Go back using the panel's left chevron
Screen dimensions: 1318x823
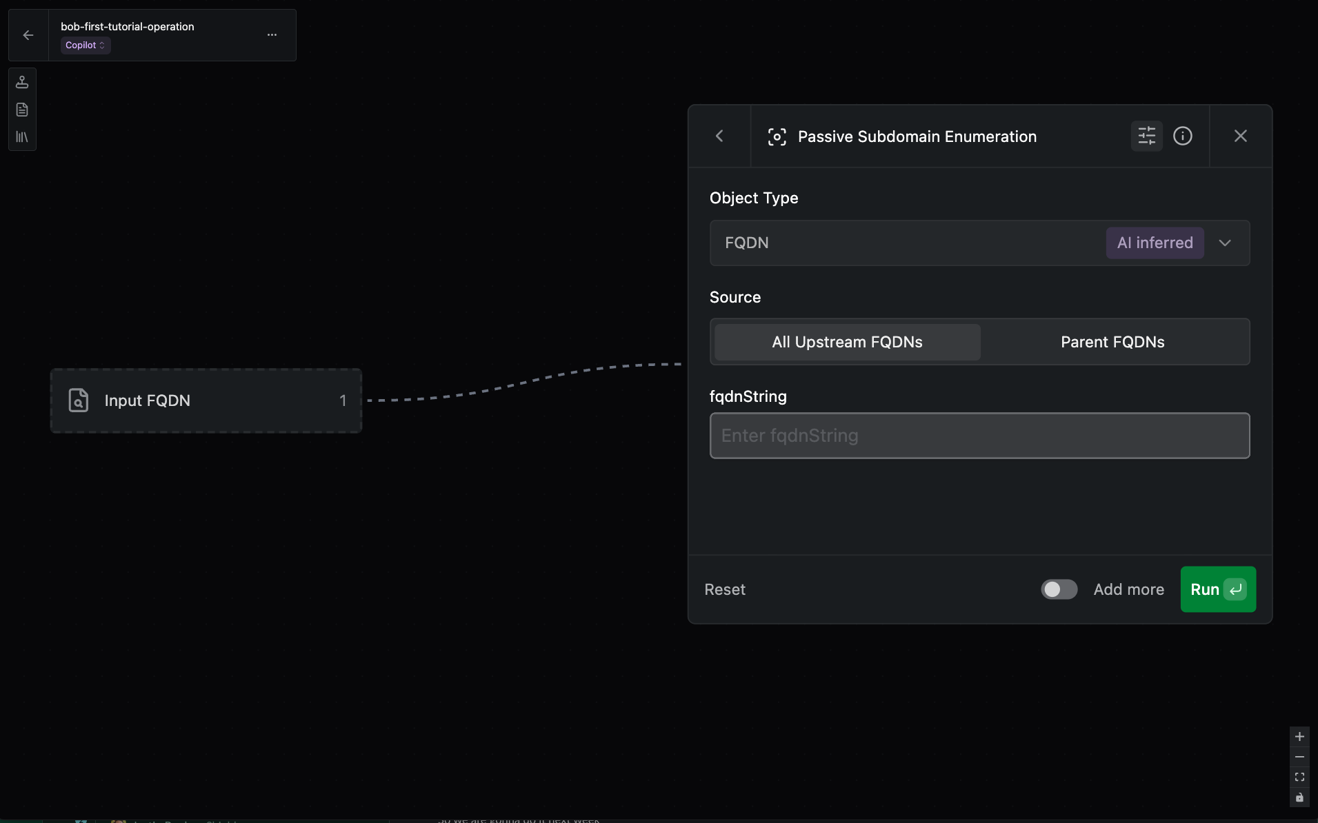(x=719, y=136)
